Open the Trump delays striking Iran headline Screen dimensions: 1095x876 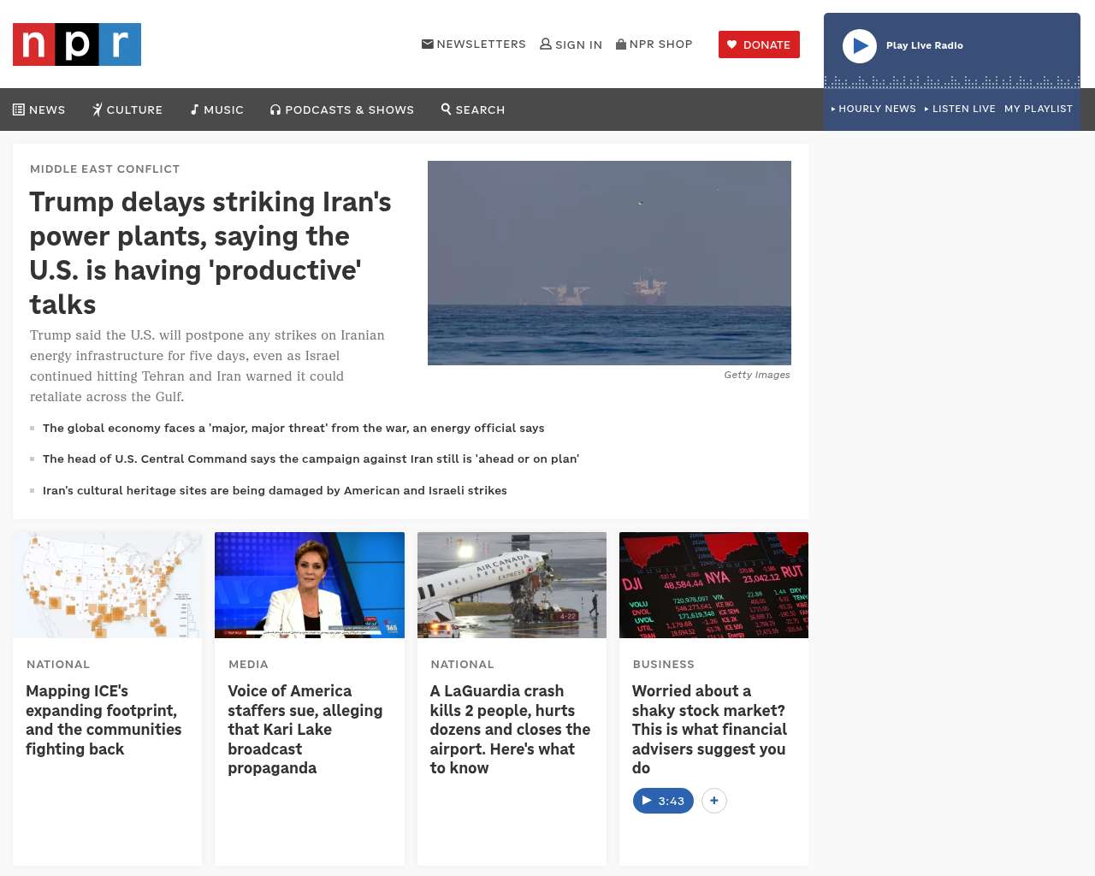pyautogui.click(x=210, y=252)
